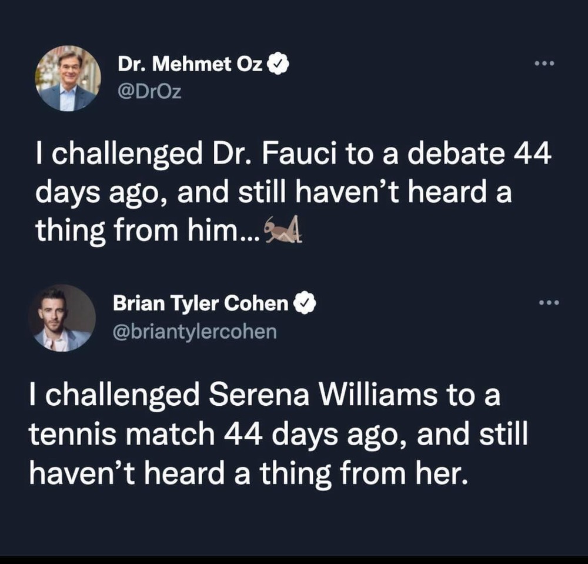Open Dr. Mehmet Oz's profile picture
The height and width of the screenshot is (564, 588).
tap(68, 78)
